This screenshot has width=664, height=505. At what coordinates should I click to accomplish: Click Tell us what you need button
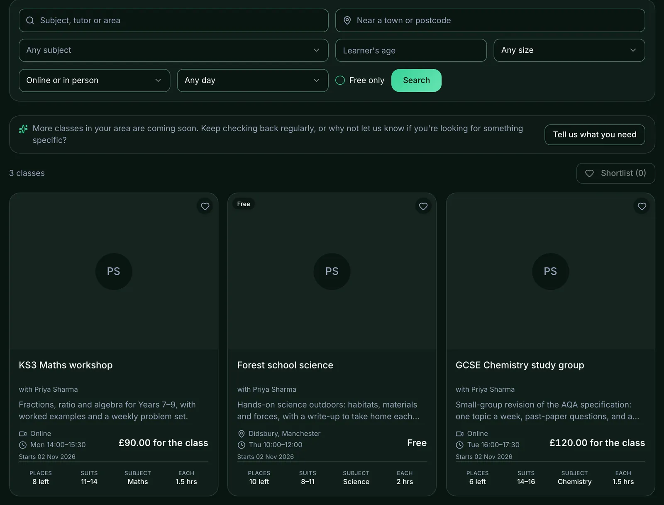click(x=595, y=135)
